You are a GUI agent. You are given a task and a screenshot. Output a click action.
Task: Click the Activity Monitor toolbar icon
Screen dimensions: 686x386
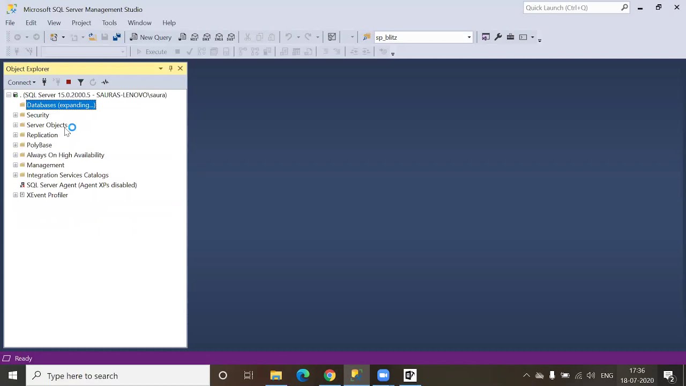[332, 37]
